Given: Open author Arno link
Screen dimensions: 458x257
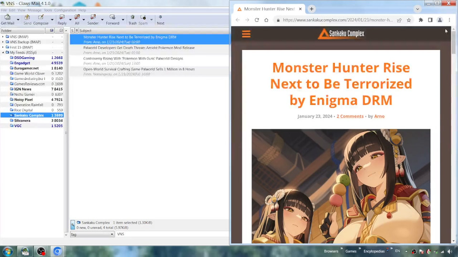Looking at the screenshot, I should 379,116.
